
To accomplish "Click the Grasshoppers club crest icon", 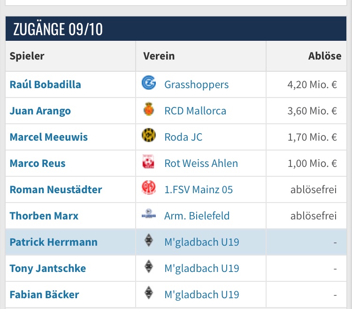I will [x=148, y=84].
